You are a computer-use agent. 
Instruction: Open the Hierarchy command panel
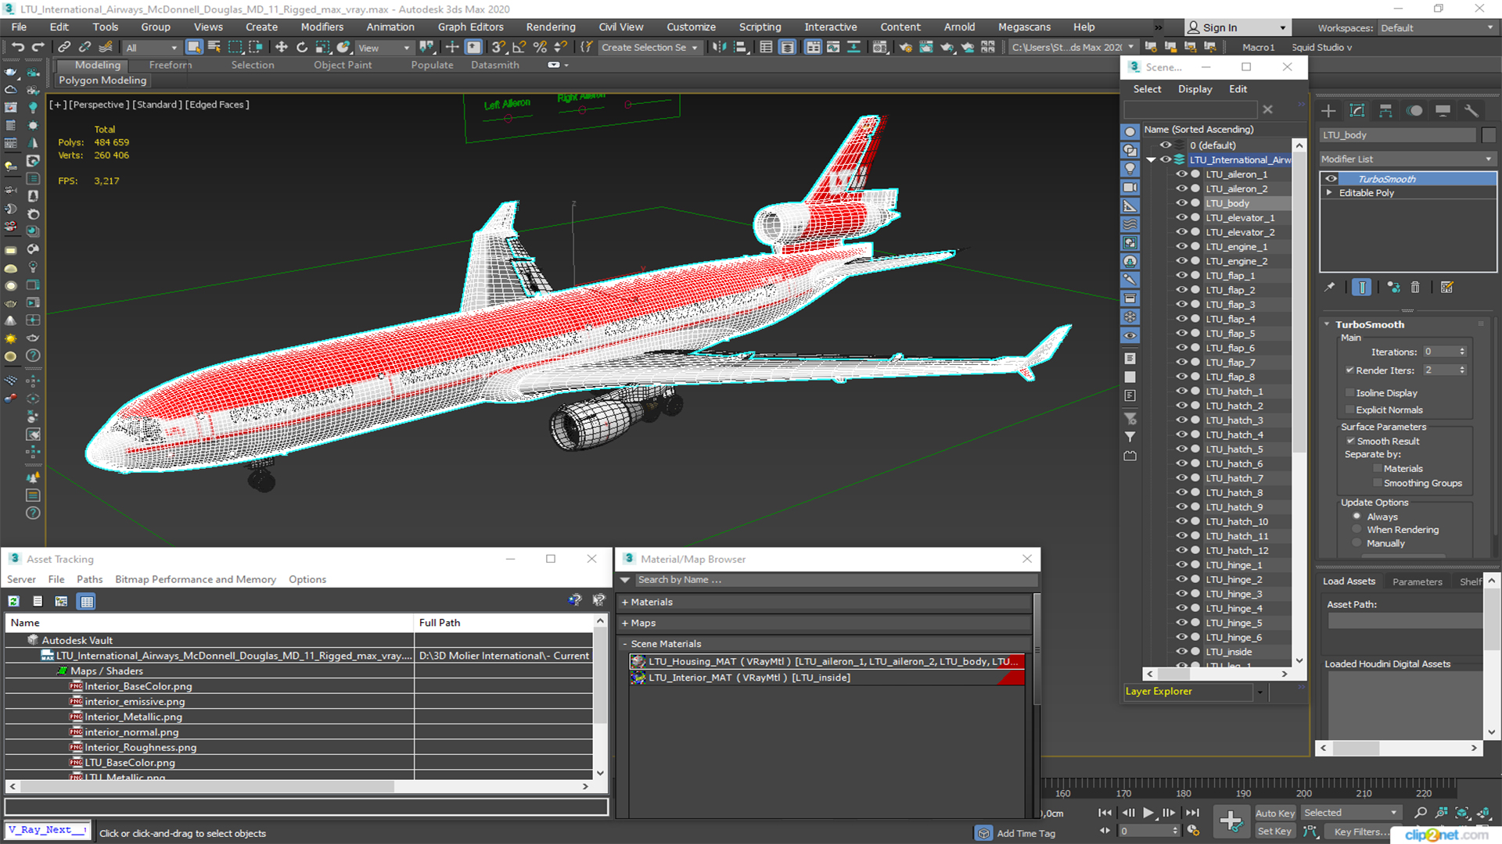tap(1385, 110)
